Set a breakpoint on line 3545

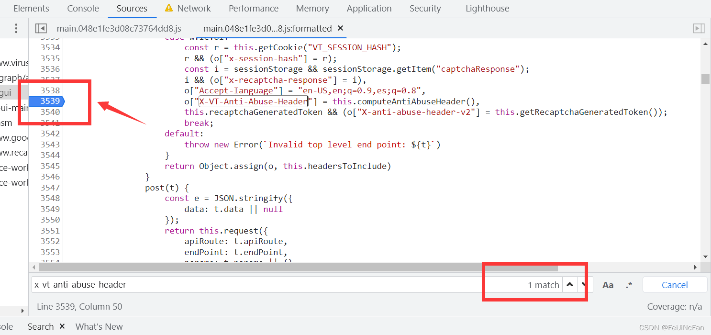50,166
